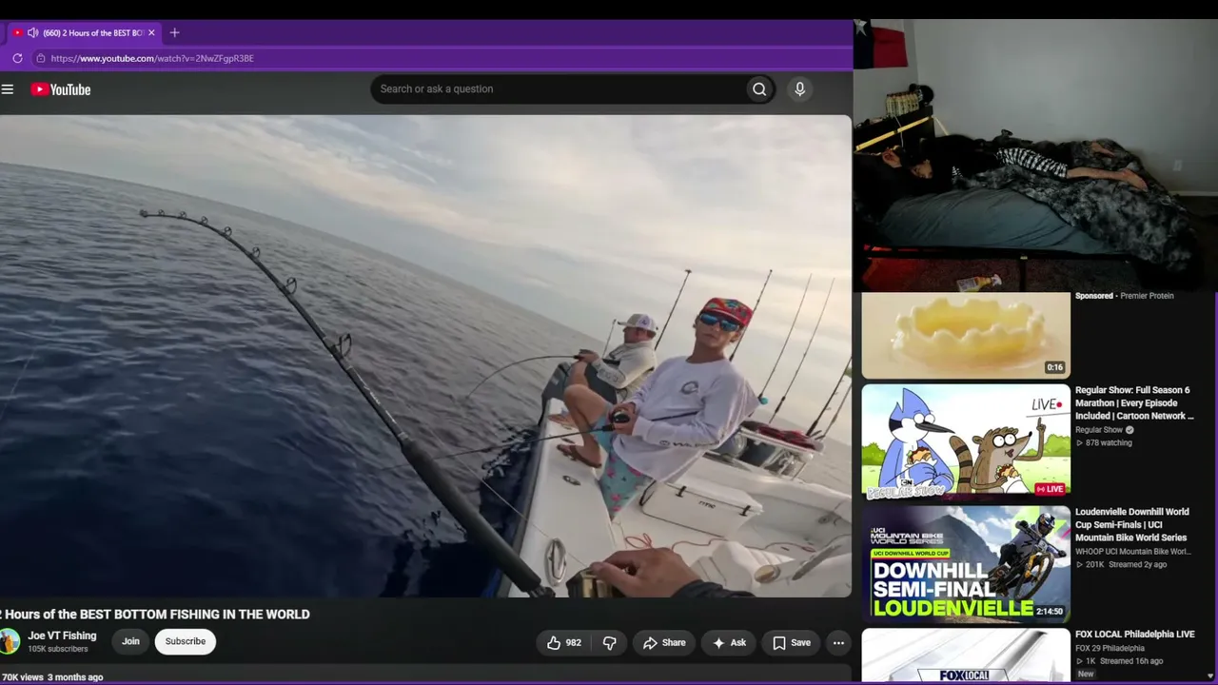1218x685 pixels.
Task: Click the search magnifier button
Action: tap(759, 89)
